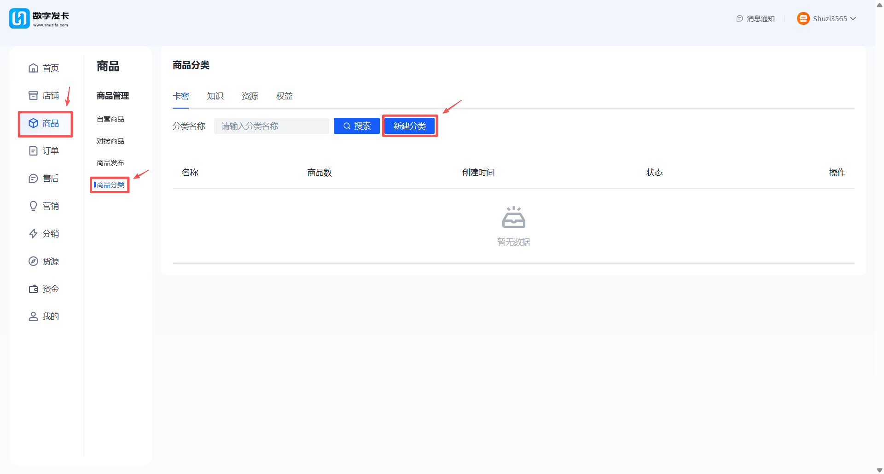
Task: Click the Shuzi3565 username
Action: [x=830, y=19]
